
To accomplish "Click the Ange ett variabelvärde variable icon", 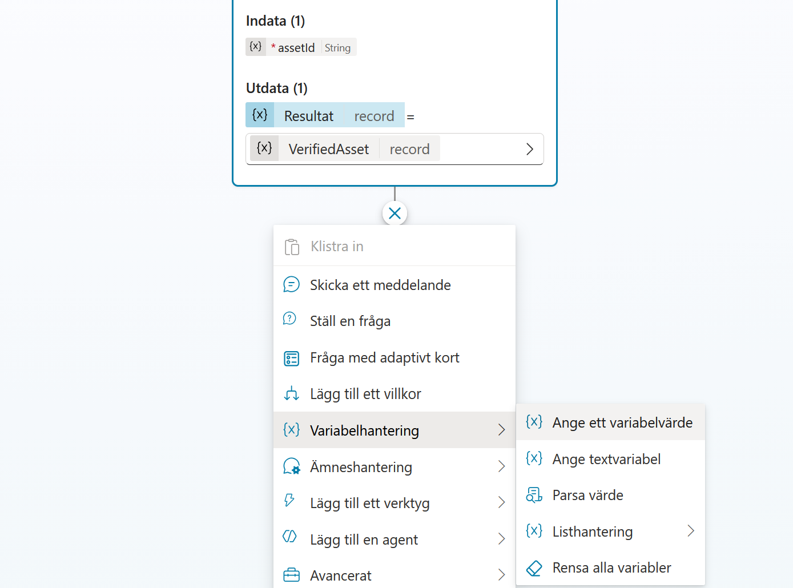I will 534,422.
